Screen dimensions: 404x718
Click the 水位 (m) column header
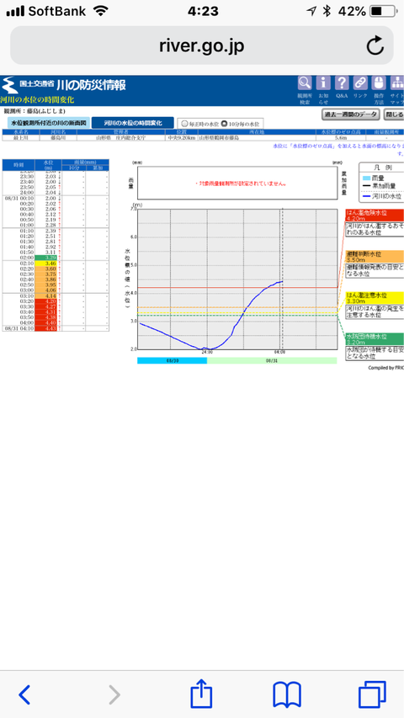click(49, 165)
